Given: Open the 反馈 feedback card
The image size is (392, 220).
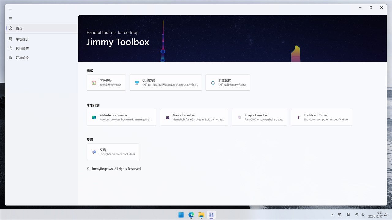Looking at the screenshot, I should 113,152.
